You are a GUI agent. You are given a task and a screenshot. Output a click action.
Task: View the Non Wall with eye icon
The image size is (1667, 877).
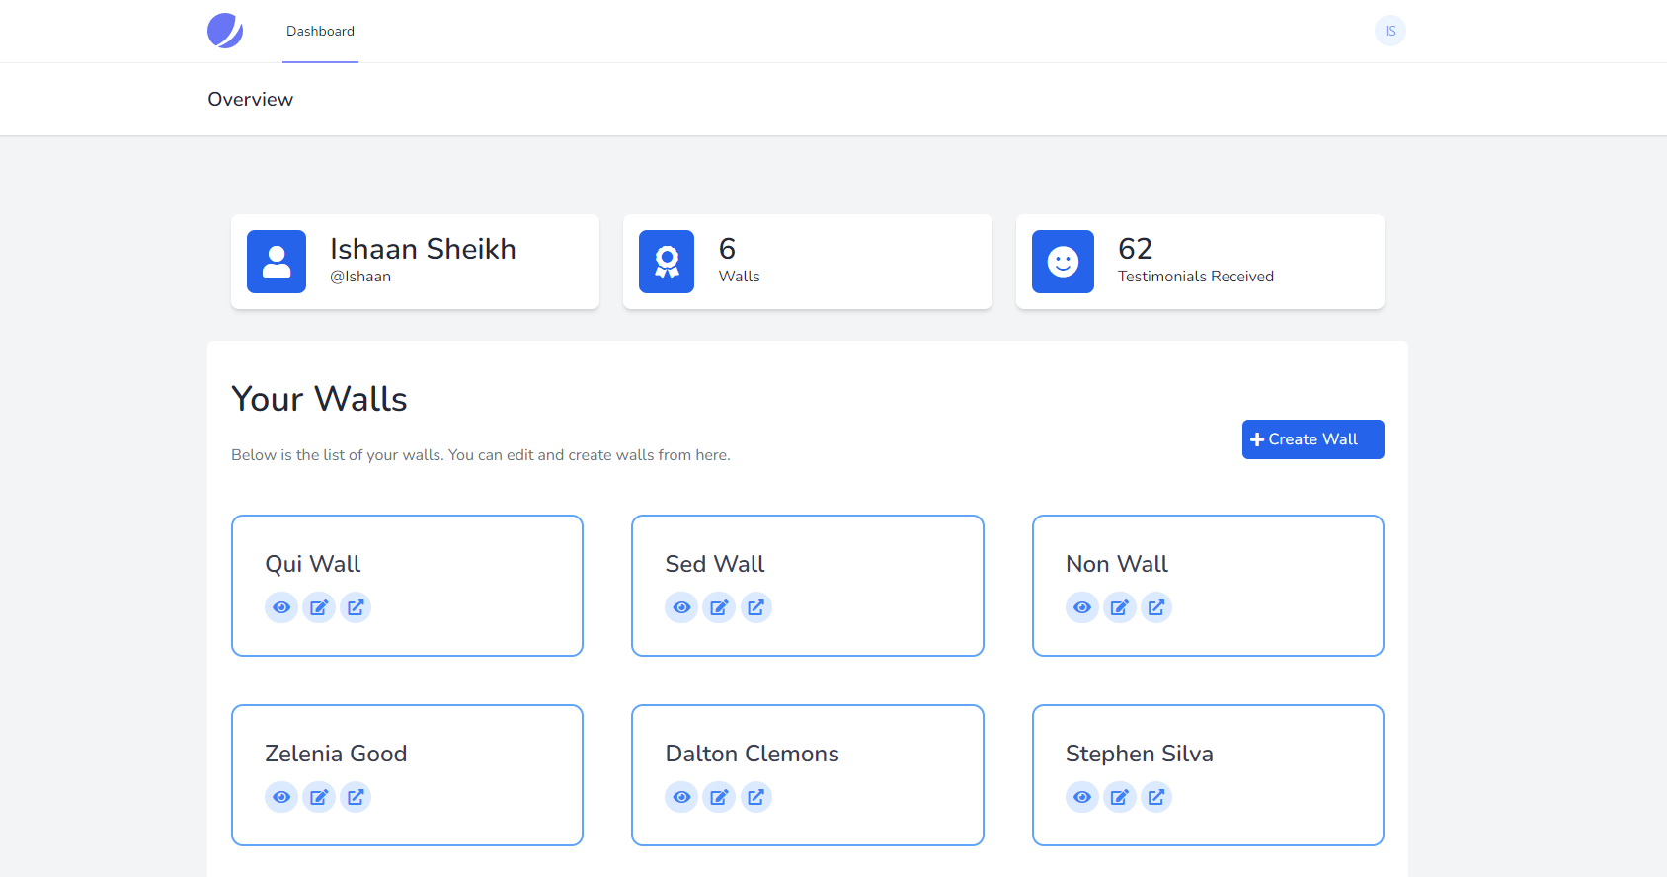coord(1082,607)
